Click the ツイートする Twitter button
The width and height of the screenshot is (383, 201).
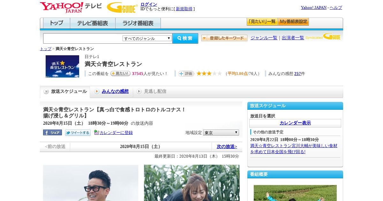coord(78,132)
